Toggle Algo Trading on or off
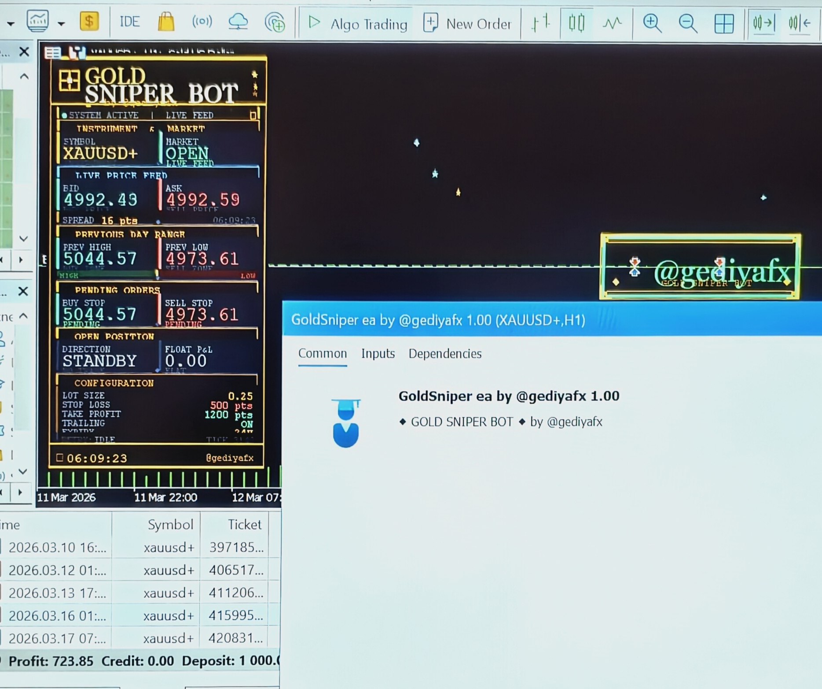 (x=357, y=23)
